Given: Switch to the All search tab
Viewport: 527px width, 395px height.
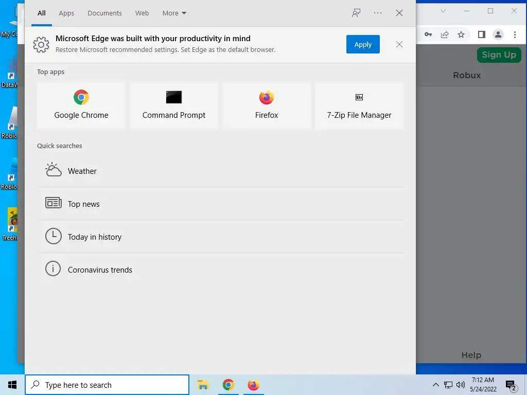Looking at the screenshot, I should tap(41, 13).
